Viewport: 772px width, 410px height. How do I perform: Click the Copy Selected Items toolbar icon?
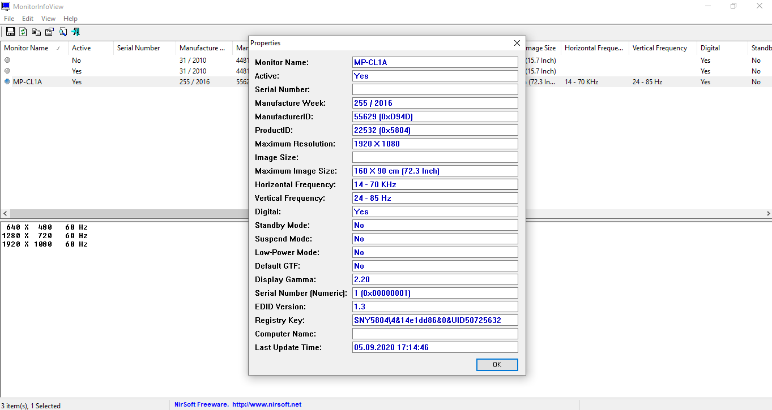pyautogui.click(x=36, y=32)
